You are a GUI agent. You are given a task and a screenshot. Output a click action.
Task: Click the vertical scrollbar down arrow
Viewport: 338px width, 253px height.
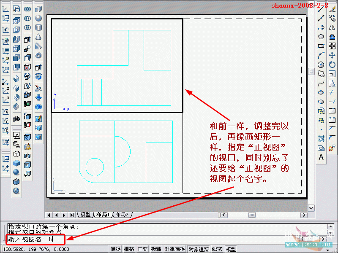point(311,208)
